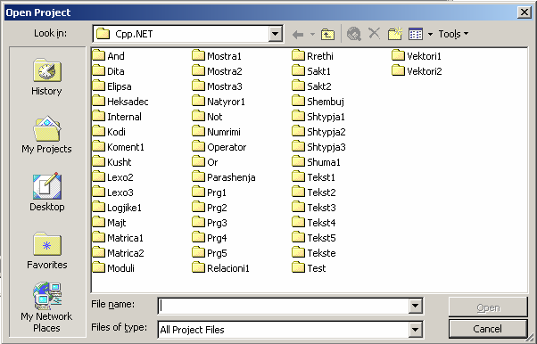Click the Views toolbar icon
This screenshot has height=344, width=537.
point(416,34)
